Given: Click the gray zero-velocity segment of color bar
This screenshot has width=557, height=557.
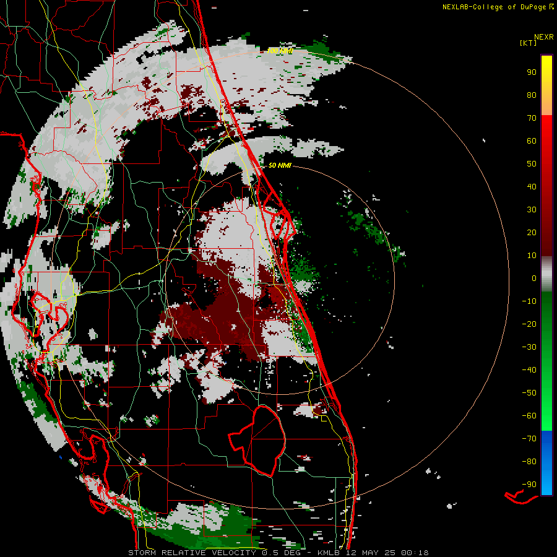Looking at the screenshot, I should tap(546, 274).
